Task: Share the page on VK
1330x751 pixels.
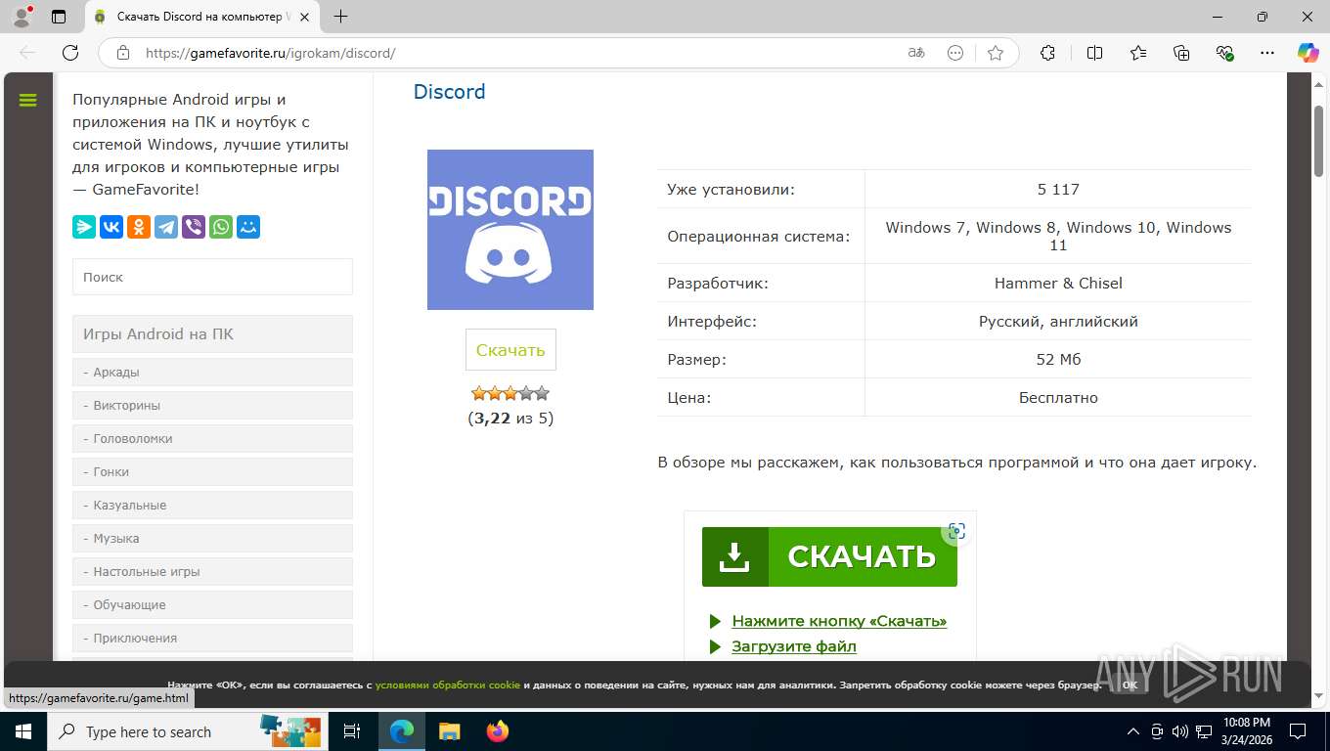Action: point(111,227)
